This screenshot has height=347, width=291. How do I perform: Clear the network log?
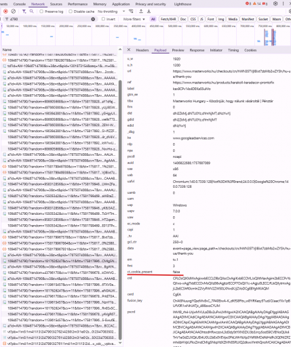(x=14, y=12)
